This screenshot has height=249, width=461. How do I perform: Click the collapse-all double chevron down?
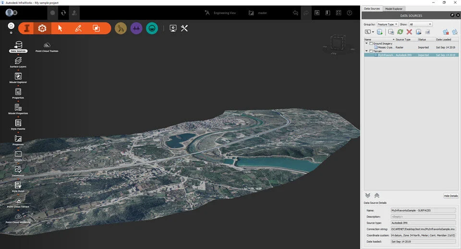pyautogui.click(x=367, y=195)
